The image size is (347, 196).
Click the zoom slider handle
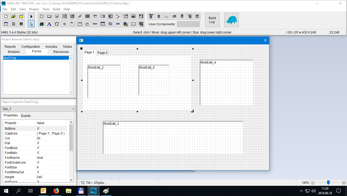pos(328,182)
